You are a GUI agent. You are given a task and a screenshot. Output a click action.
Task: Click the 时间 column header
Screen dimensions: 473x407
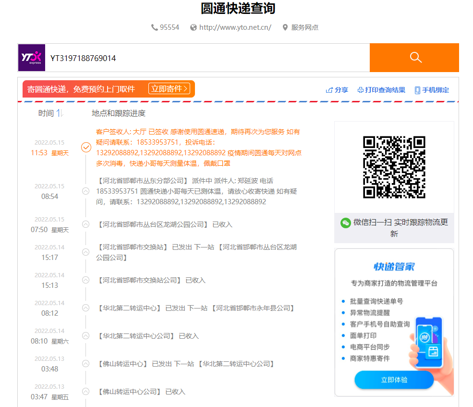[x=46, y=113]
